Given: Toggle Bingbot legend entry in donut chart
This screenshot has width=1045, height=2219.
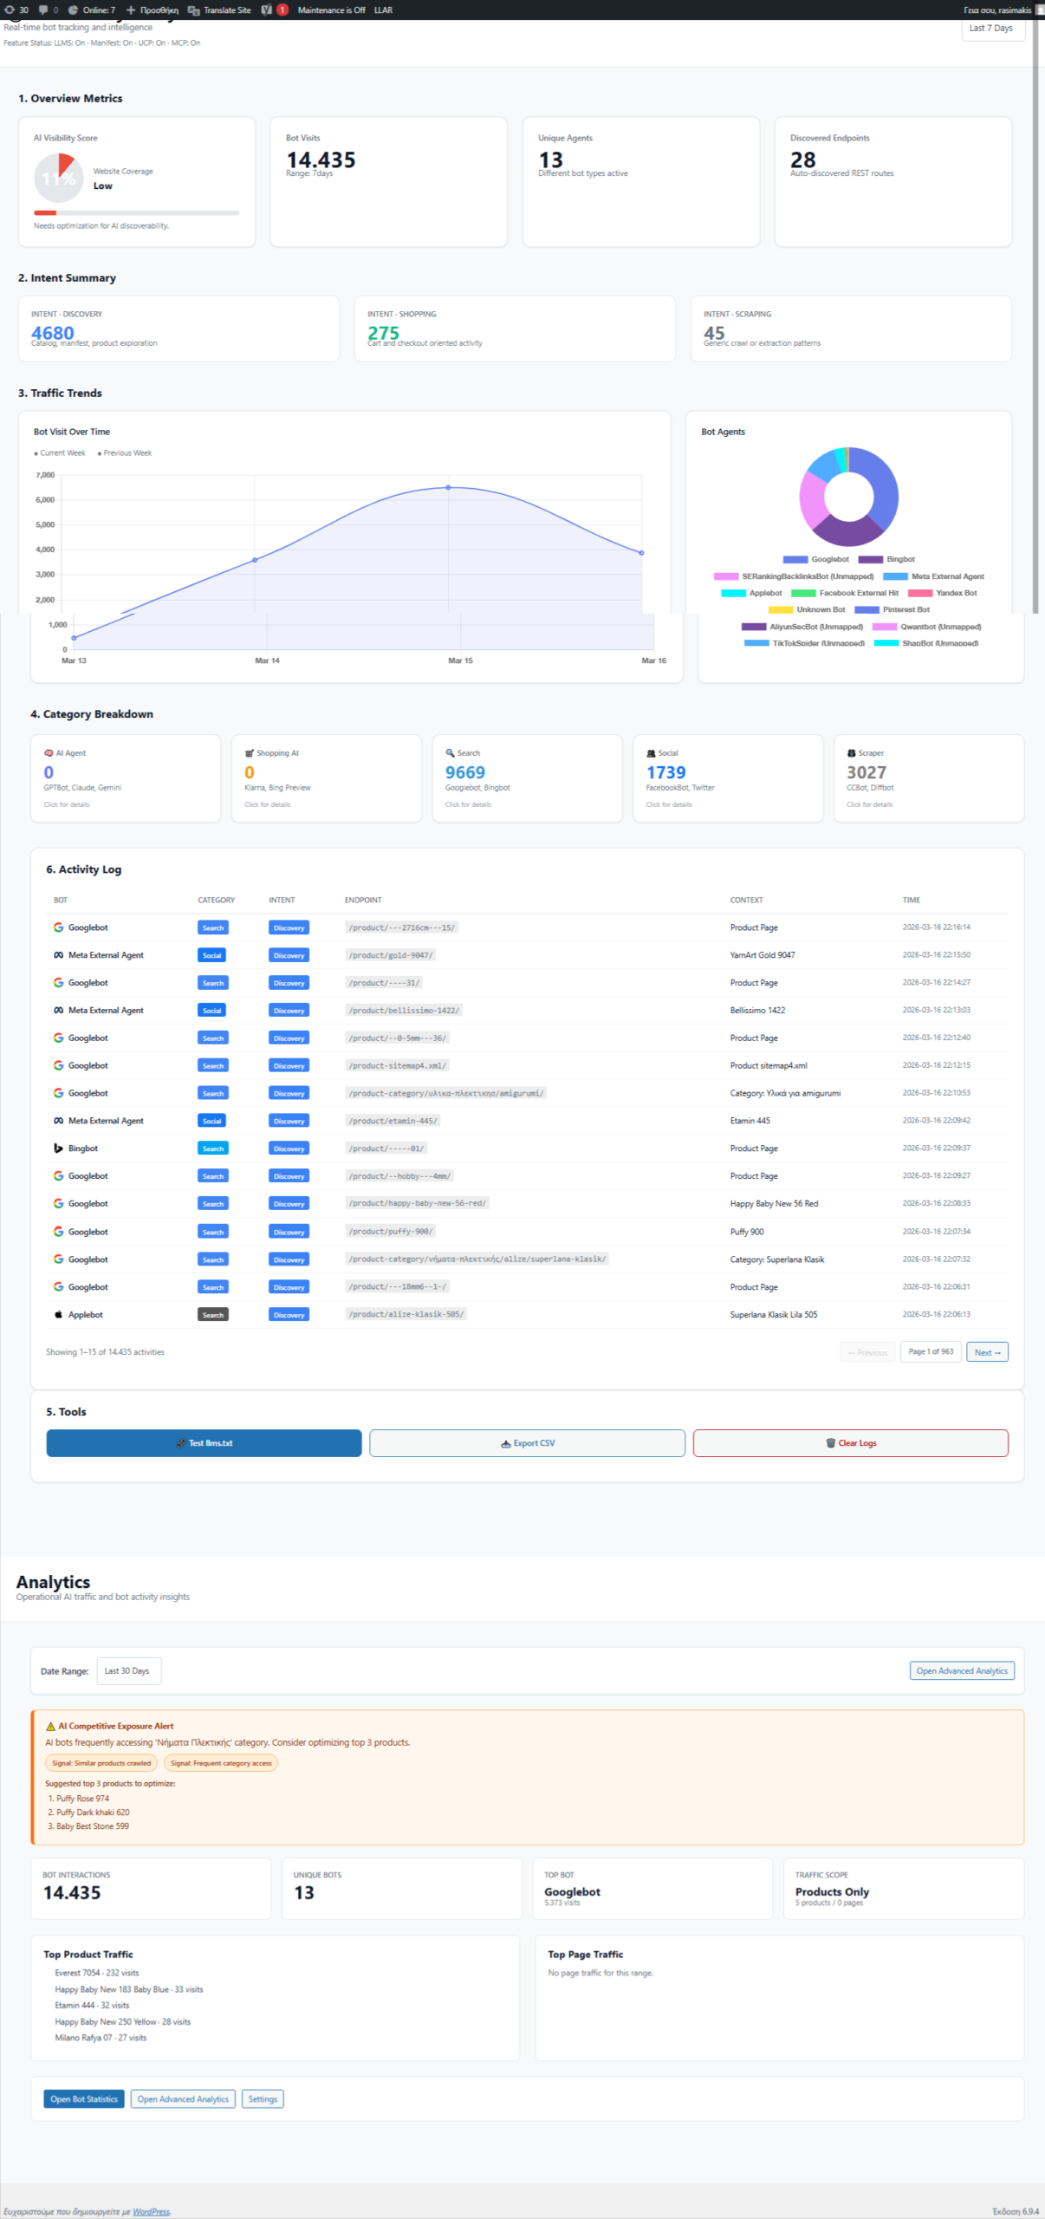Looking at the screenshot, I should (886, 559).
